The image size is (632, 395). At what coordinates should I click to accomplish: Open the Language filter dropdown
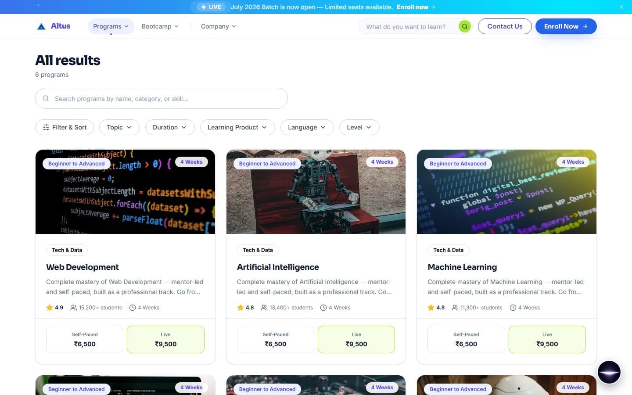307,127
